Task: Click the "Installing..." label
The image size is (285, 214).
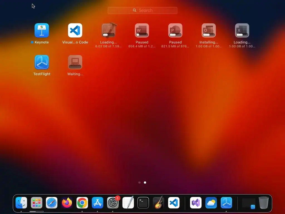Action: (x=209, y=42)
